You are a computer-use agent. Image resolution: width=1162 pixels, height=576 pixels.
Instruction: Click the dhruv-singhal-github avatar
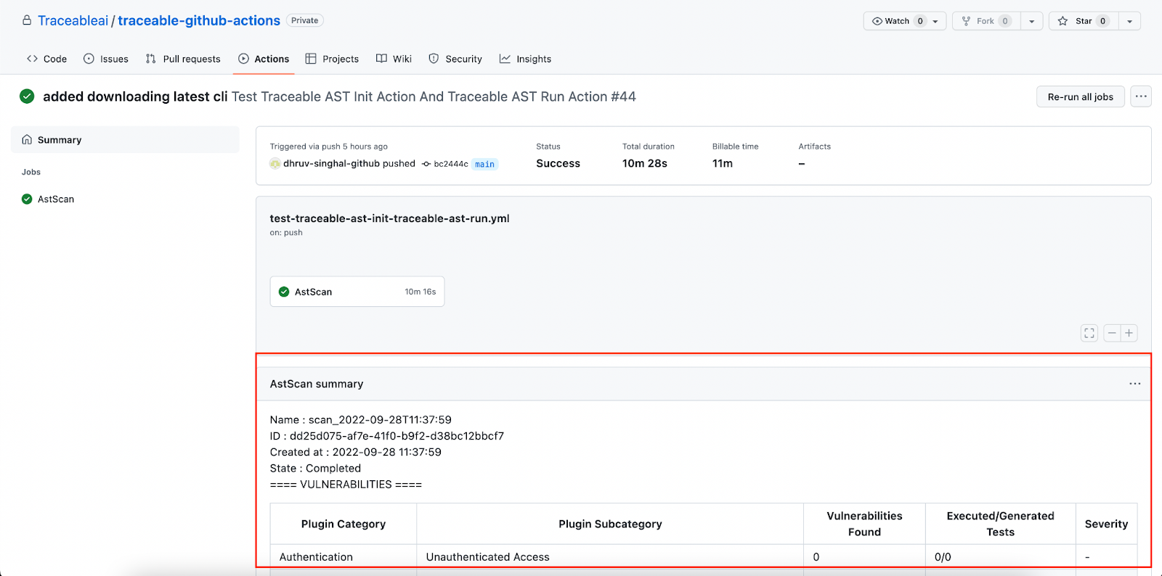(x=275, y=163)
